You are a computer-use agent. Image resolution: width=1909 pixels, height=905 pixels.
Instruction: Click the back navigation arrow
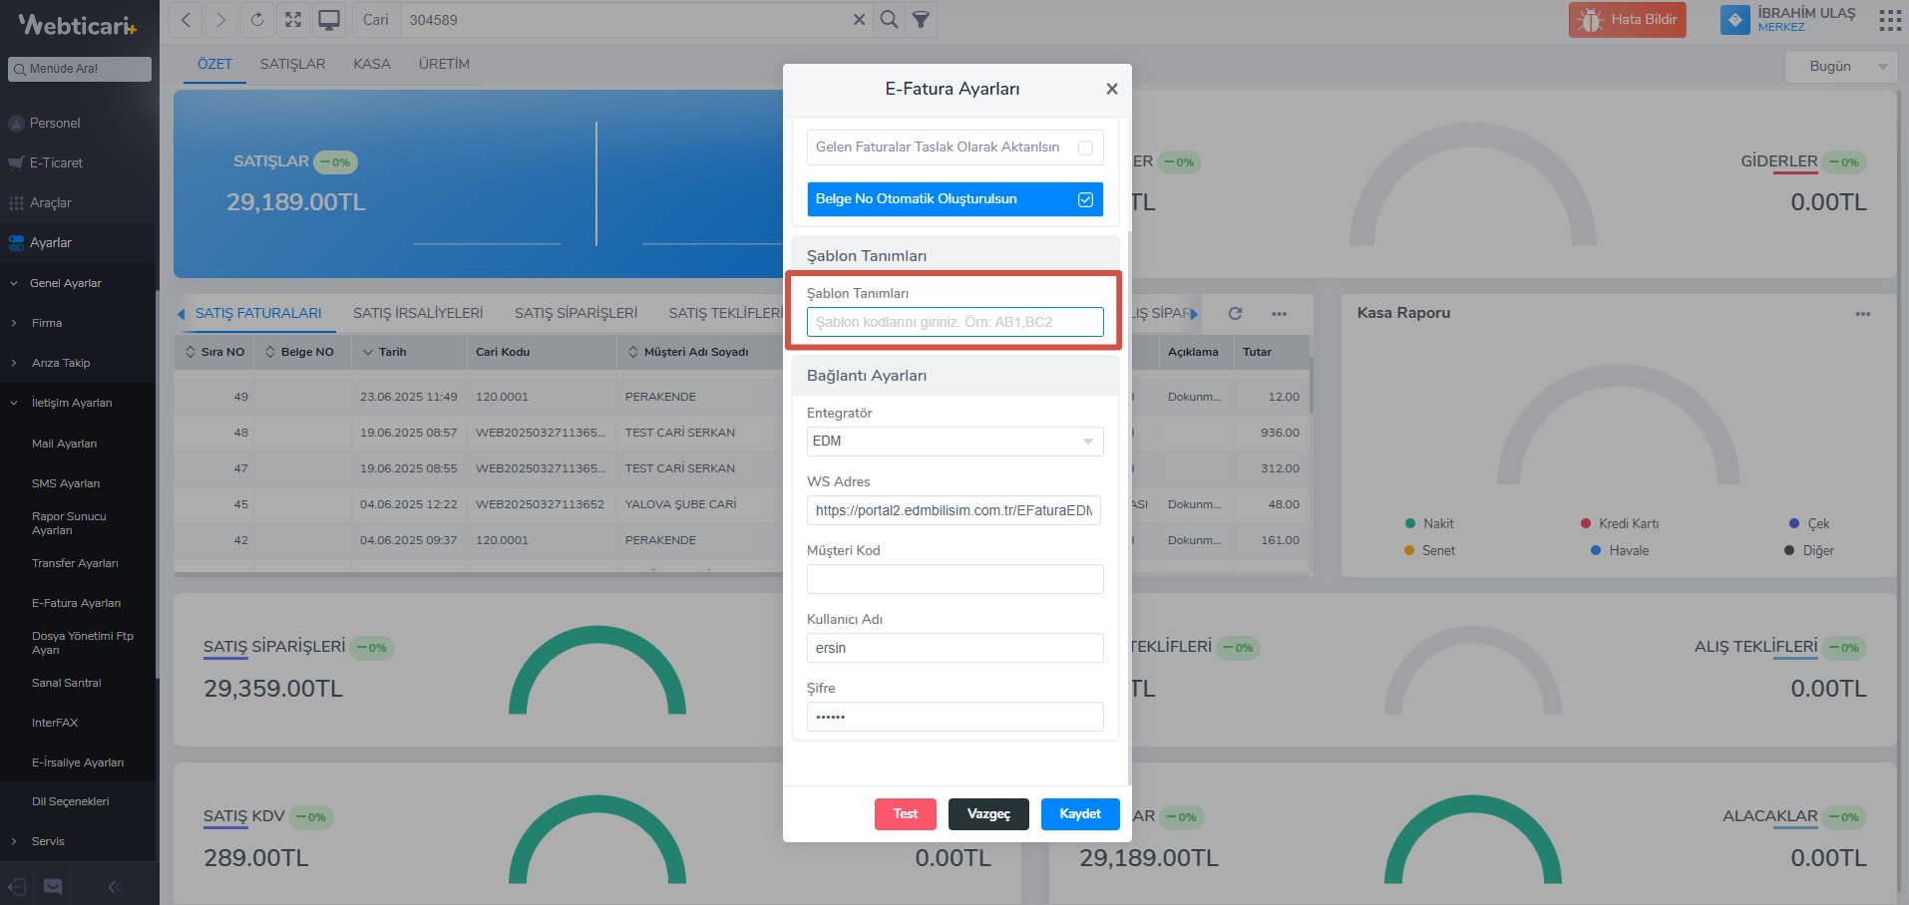(187, 20)
